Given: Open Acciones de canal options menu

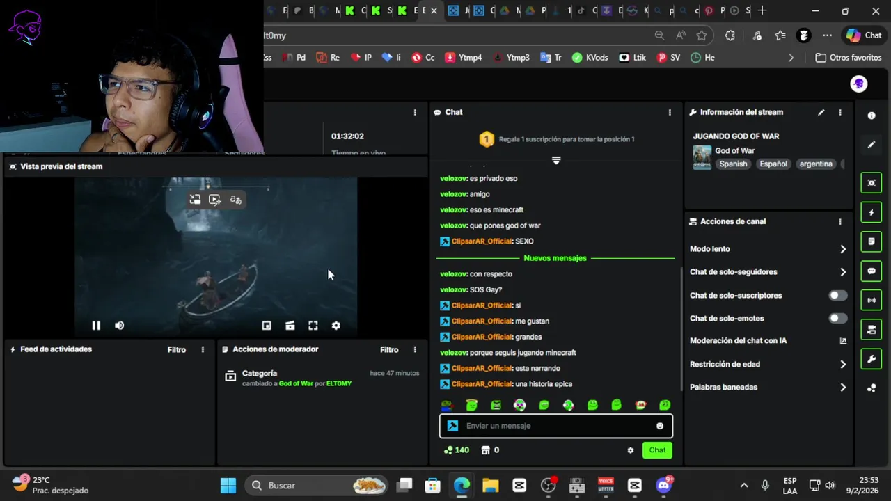Looking at the screenshot, I should [840, 221].
